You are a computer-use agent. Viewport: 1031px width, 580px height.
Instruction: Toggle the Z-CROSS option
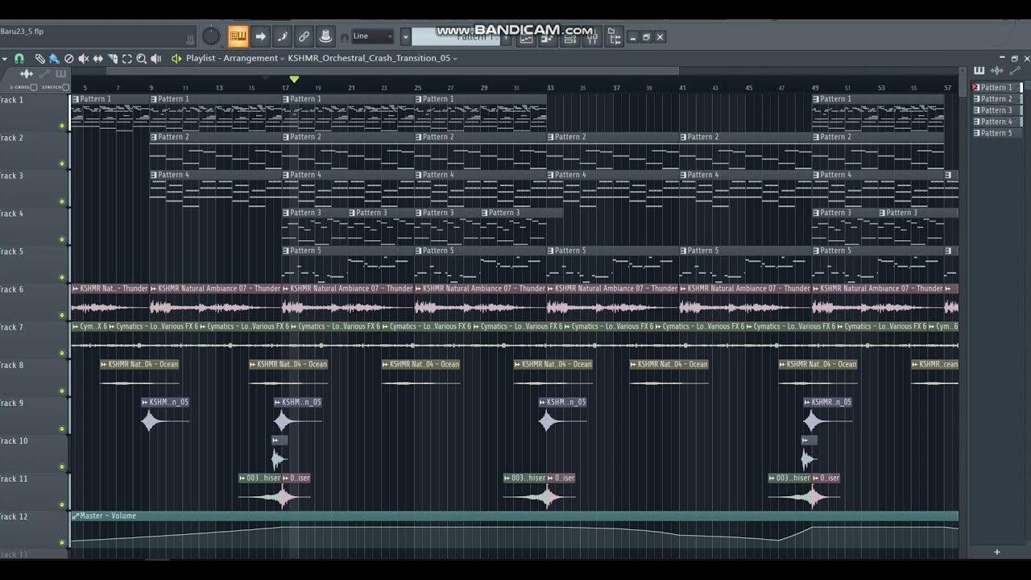click(x=34, y=87)
